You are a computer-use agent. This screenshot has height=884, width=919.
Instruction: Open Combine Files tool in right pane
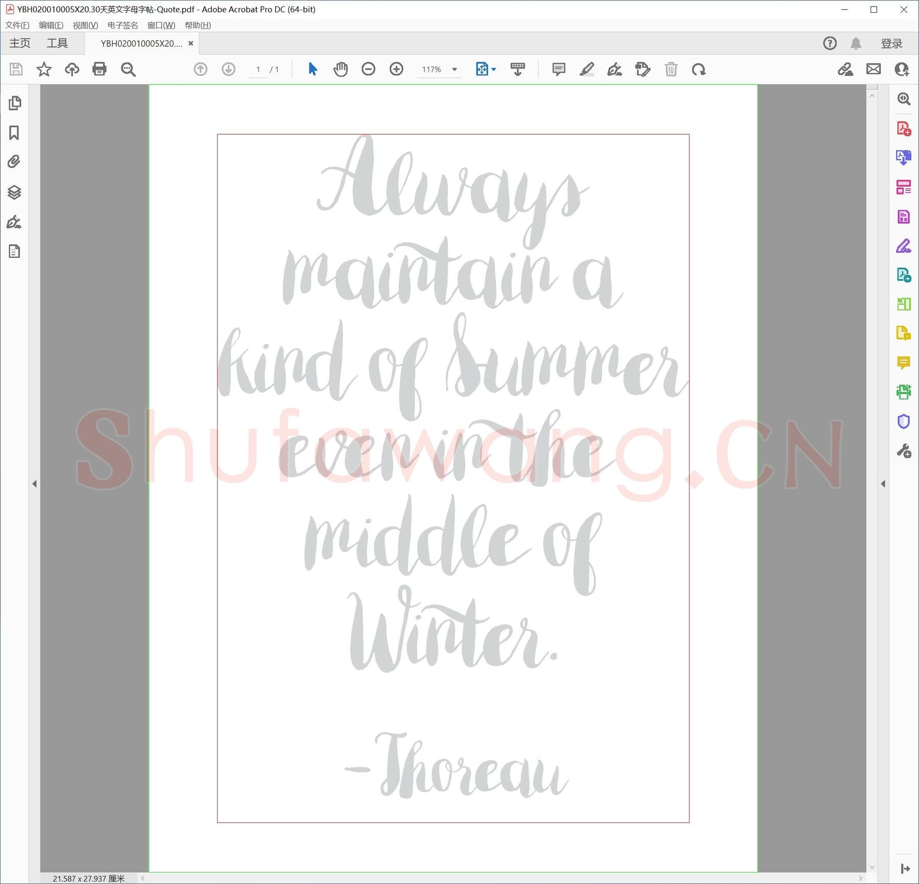pos(904,275)
